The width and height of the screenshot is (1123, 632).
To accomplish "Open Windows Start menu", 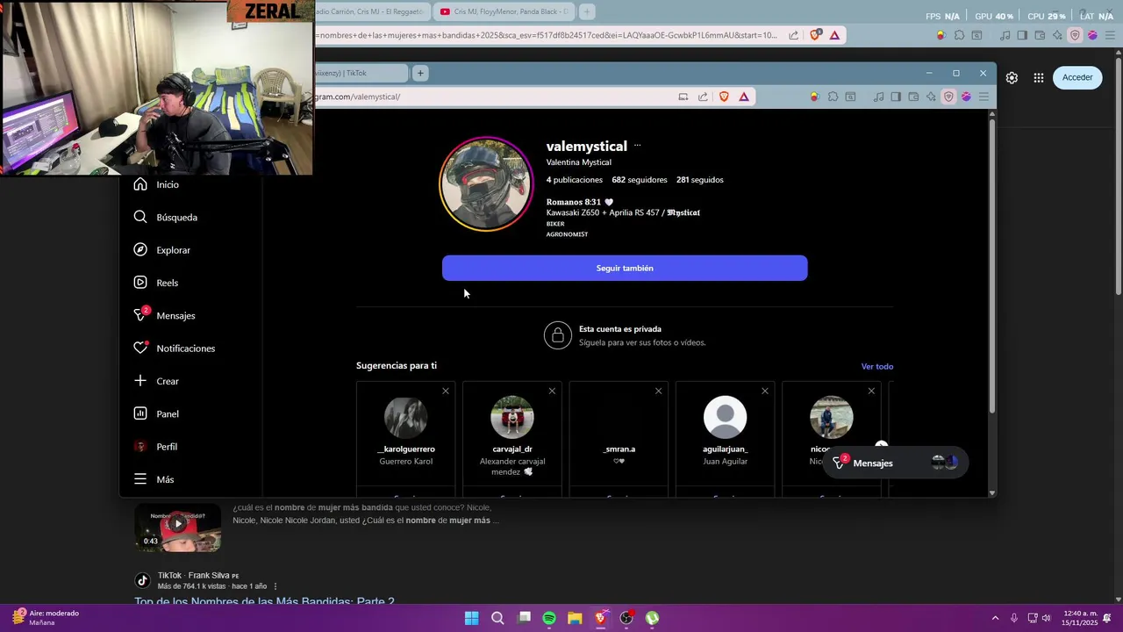I will coord(471,618).
